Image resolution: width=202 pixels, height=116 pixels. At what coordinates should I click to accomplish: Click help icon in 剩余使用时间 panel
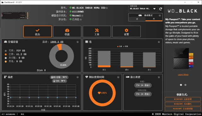[118, 77]
